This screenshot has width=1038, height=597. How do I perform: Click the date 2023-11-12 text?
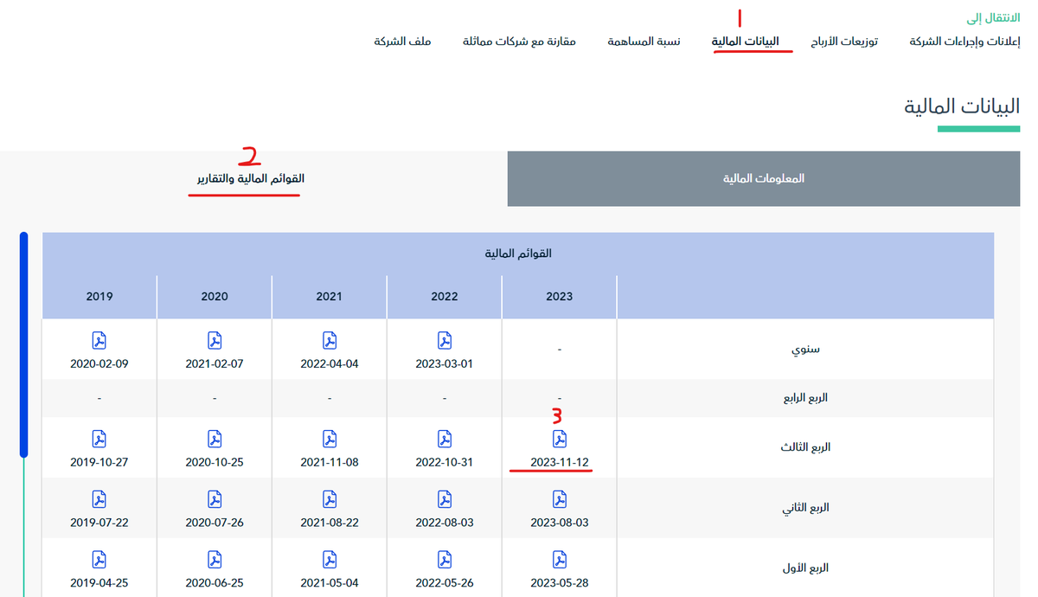point(560,462)
